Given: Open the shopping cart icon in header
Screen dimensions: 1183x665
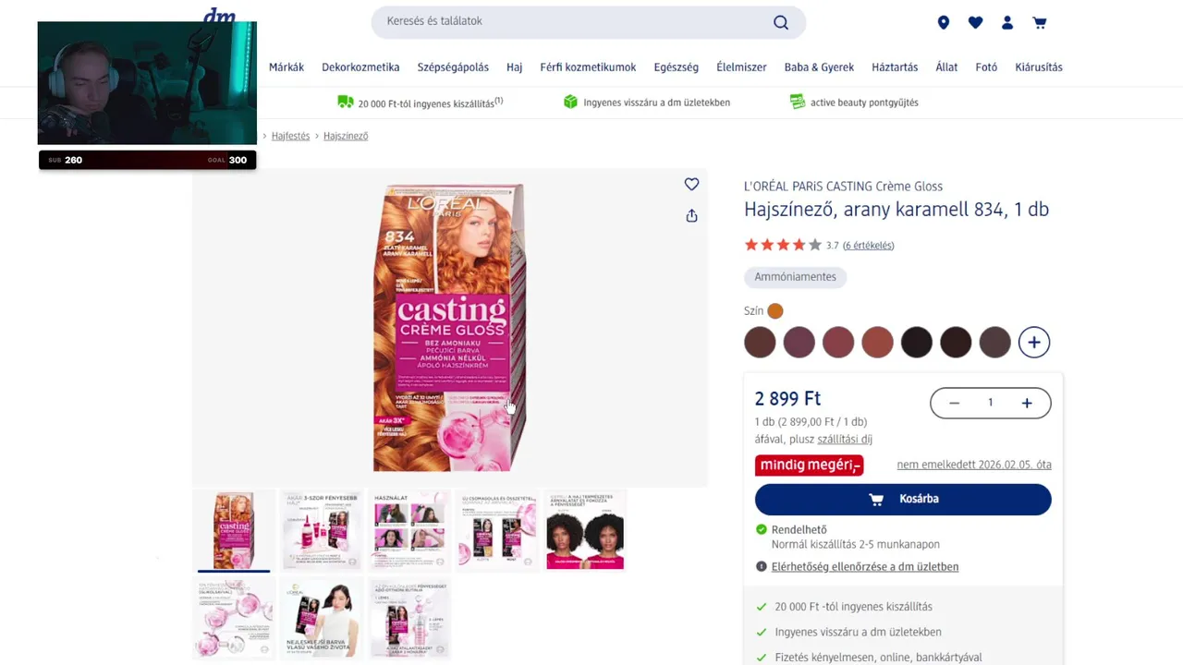Looking at the screenshot, I should pyautogui.click(x=1040, y=22).
